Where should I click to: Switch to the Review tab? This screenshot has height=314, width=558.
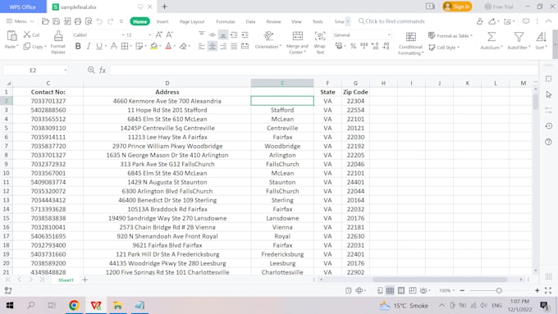pos(273,21)
